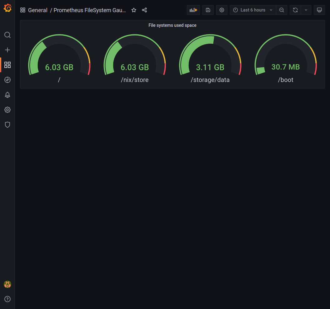Screen dimensions: 330x309
Task: Open the Help question mark icon
Action: tap(7, 299)
